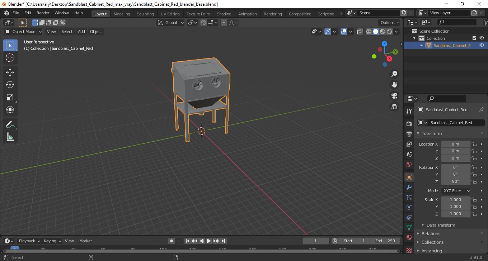Screen dimensions: 488x261
Task: Open Global transform orientation dropdown
Action: [171, 23]
